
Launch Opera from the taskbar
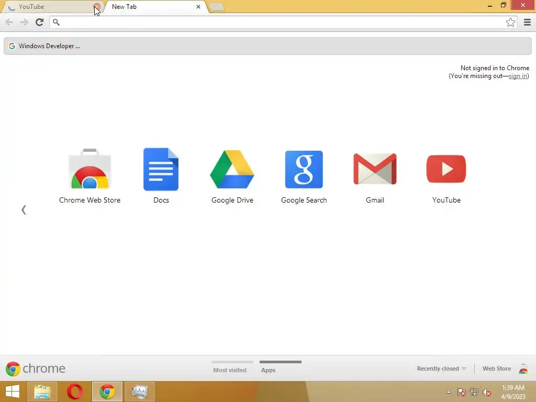point(75,392)
